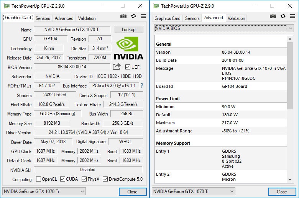Viewport: 299px width, 198px height.
Task: Click the Device ID field 10DE 1B82
Action: [x=118, y=76]
